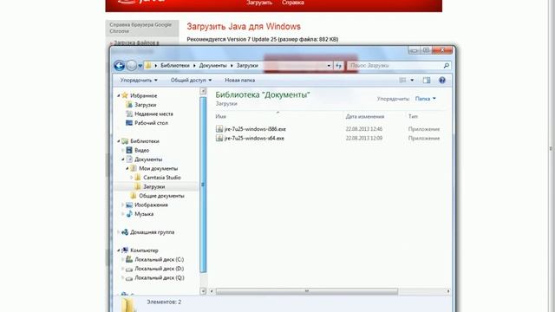Image resolution: width=555 pixels, height=312 pixels.
Task: Open the Изображения library
Action: pyautogui.click(x=151, y=205)
